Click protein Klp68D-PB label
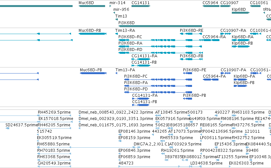This screenshot has width=271, height=168. 244,83
